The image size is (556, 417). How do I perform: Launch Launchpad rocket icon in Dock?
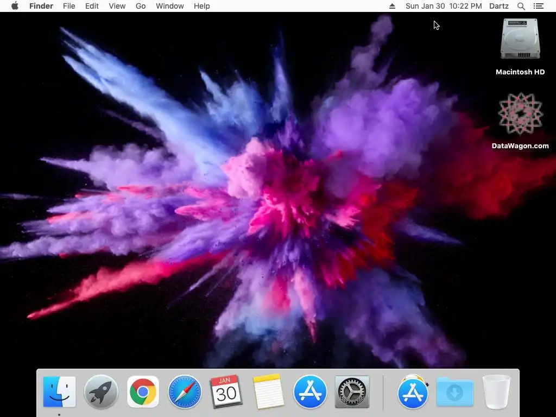101,392
